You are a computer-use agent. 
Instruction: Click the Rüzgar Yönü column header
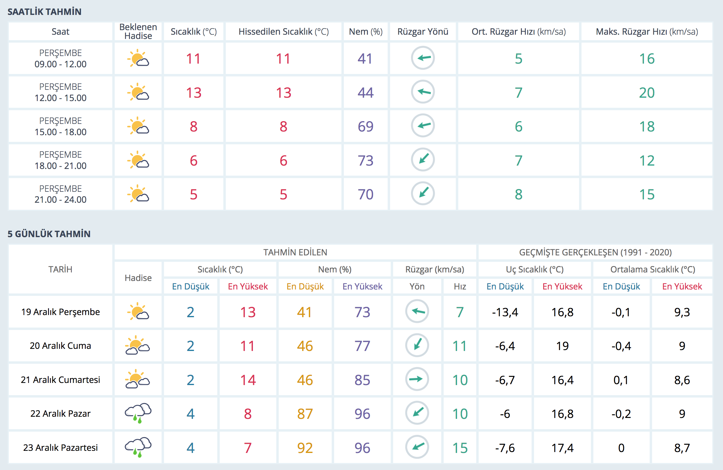tap(423, 31)
